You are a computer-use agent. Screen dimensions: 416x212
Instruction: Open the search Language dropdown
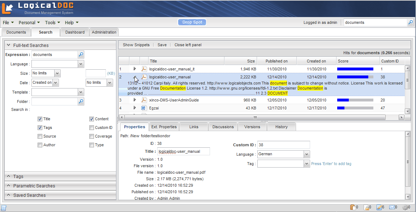pos(81,64)
